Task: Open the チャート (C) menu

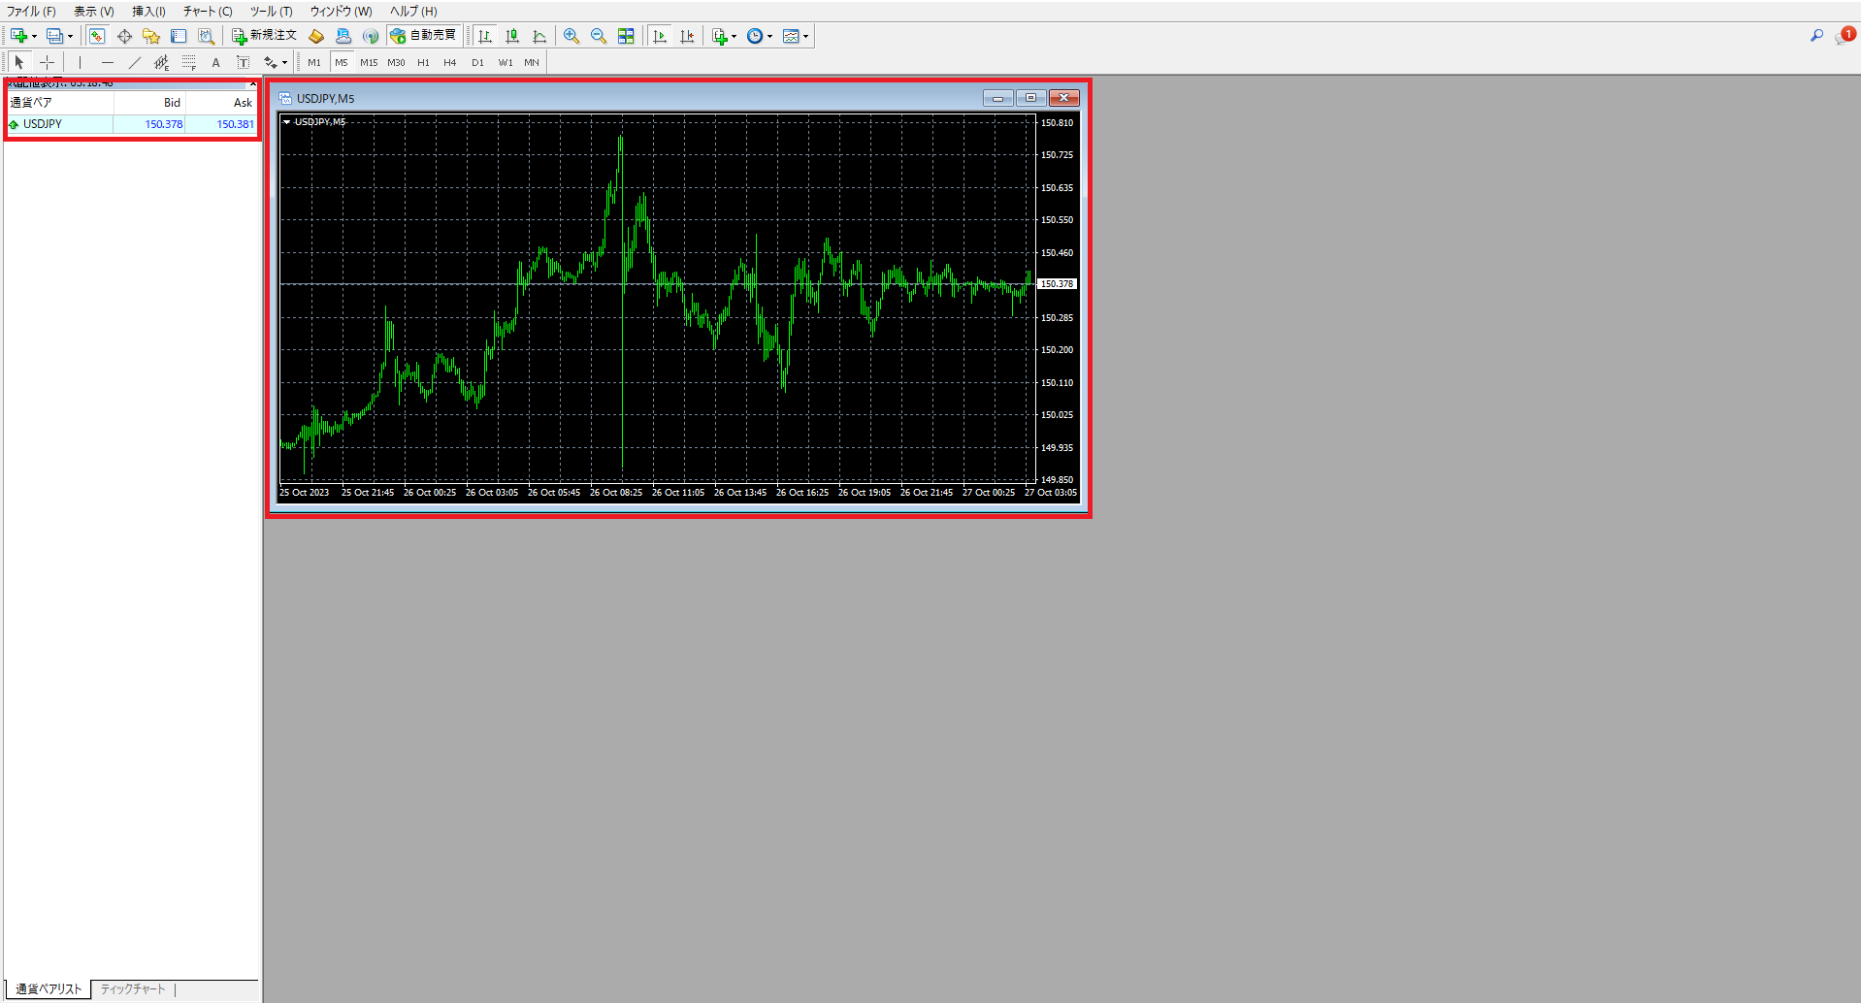Action: [x=207, y=12]
